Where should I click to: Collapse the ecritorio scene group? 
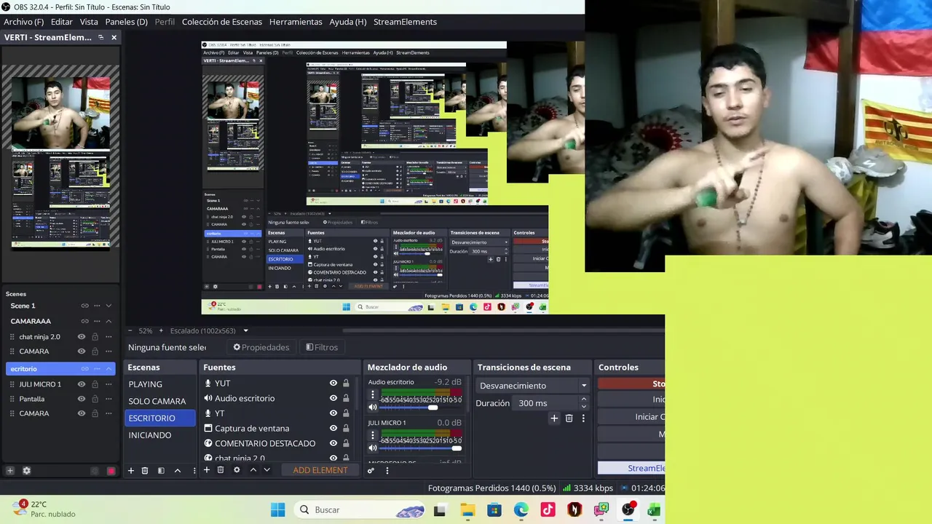coord(108,369)
